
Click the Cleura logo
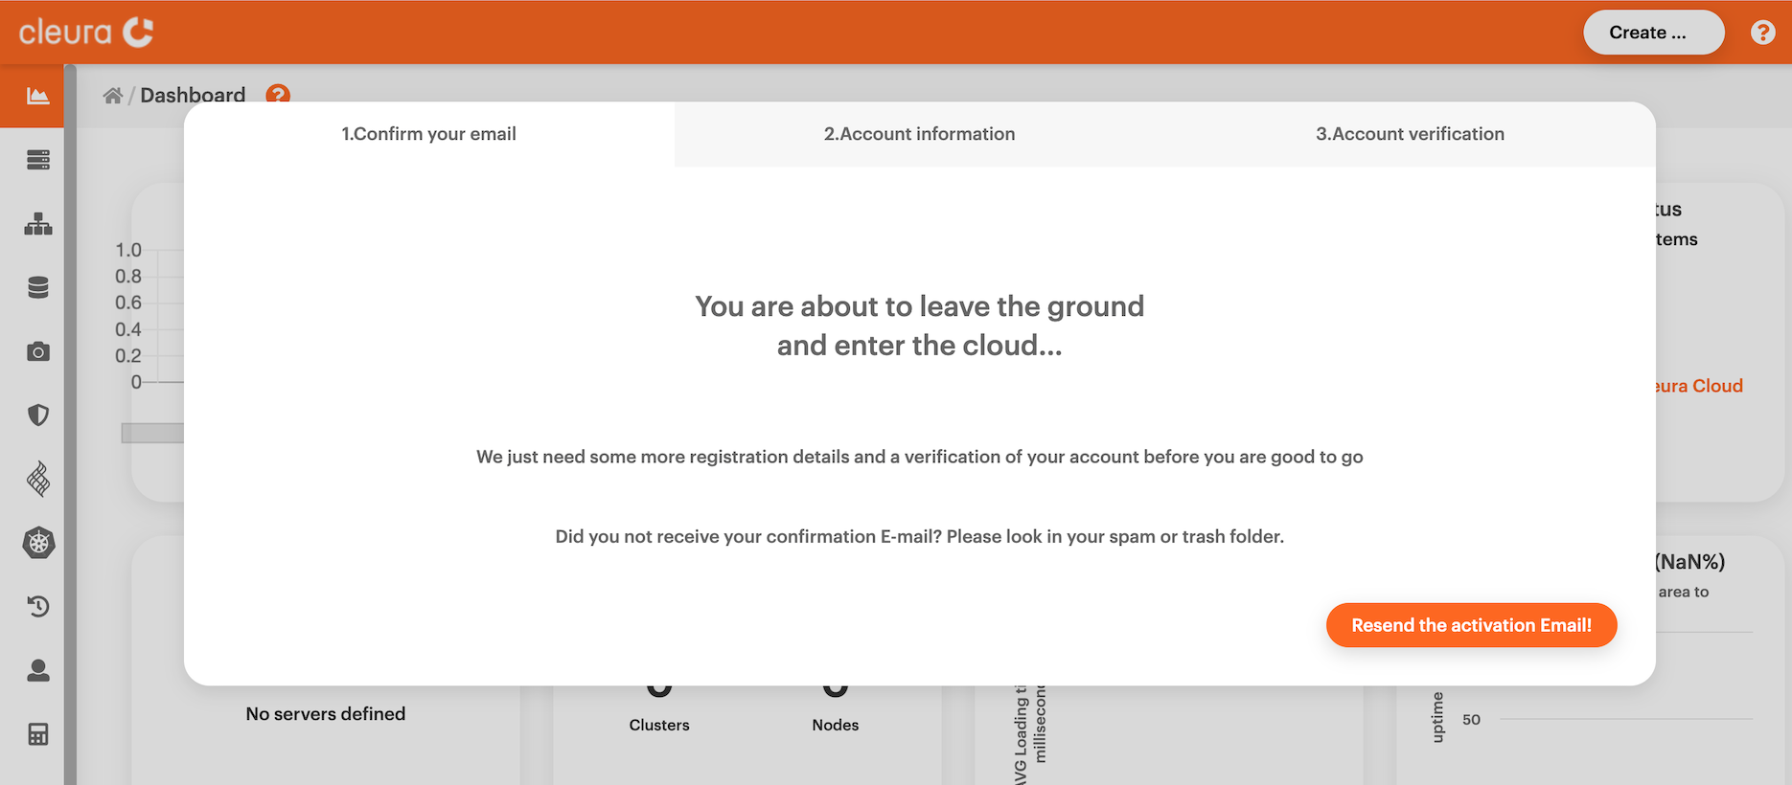86,33
